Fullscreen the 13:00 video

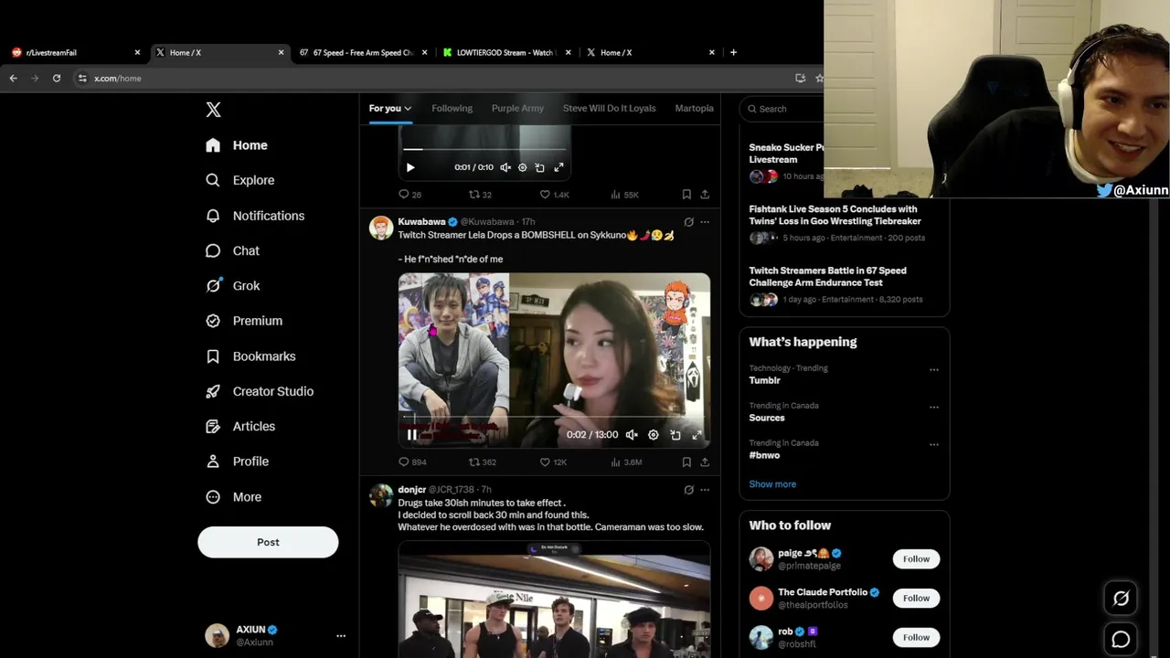[x=697, y=435]
